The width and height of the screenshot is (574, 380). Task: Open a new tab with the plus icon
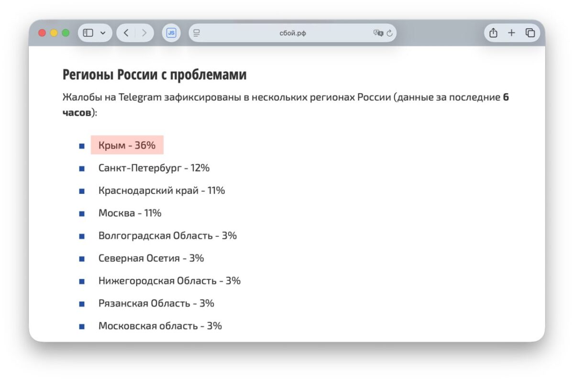pos(511,33)
